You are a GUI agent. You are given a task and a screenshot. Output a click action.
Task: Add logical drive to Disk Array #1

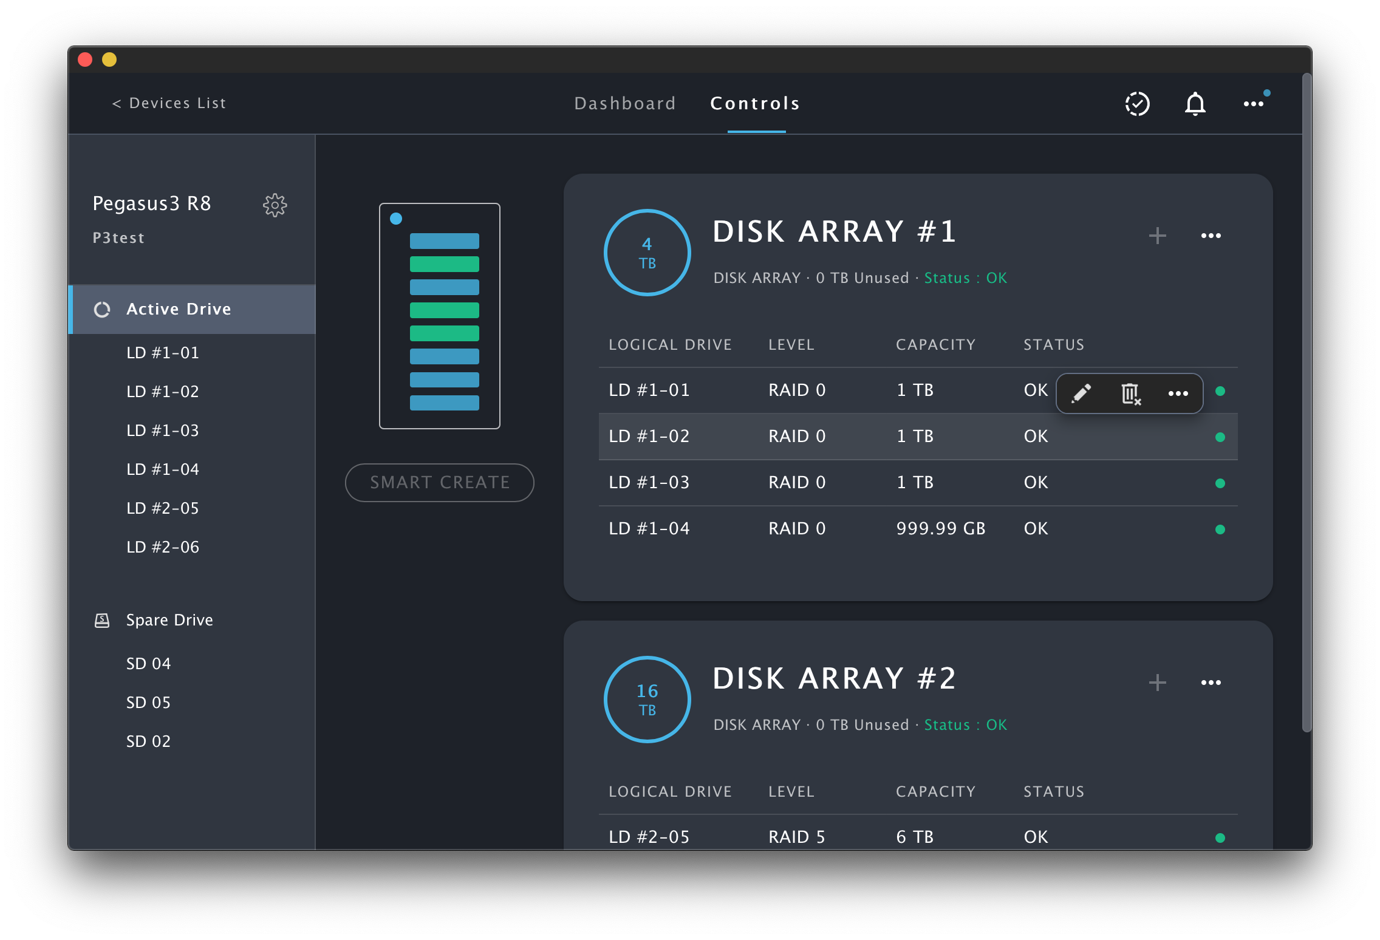point(1158,236)
